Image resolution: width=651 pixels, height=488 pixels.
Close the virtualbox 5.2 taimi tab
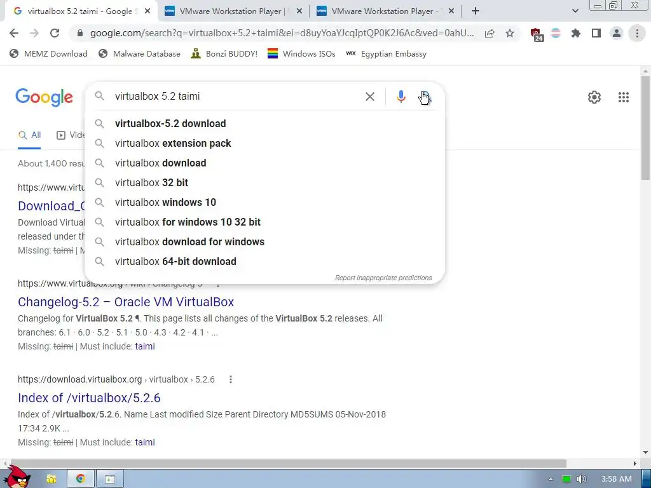point(147,11)
